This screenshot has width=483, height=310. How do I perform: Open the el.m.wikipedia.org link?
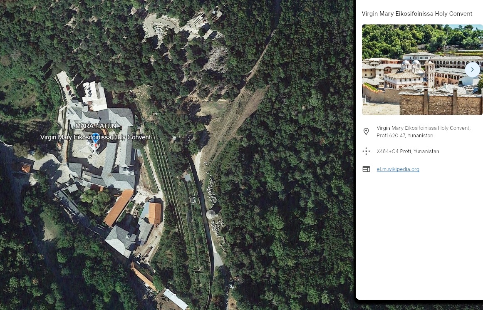[398, 169]
